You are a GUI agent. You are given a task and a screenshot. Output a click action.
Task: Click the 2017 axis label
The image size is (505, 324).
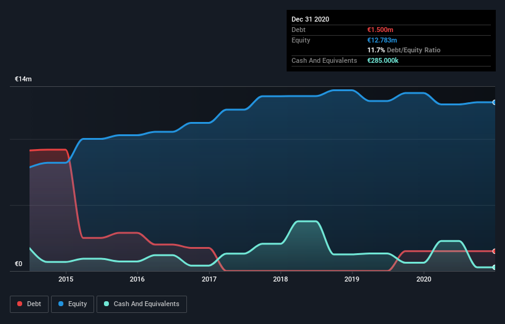(209, 279)
